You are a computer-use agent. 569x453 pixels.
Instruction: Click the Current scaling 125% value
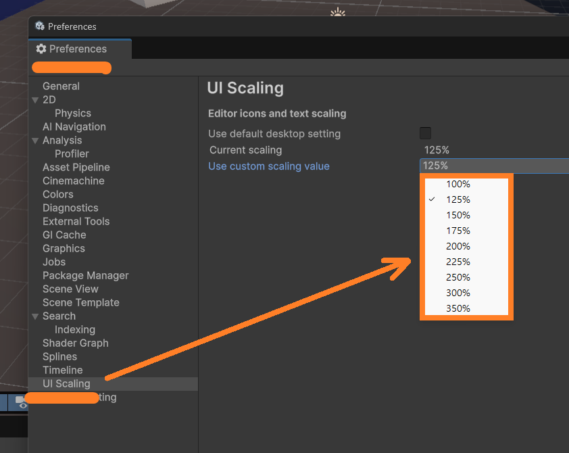437,150
